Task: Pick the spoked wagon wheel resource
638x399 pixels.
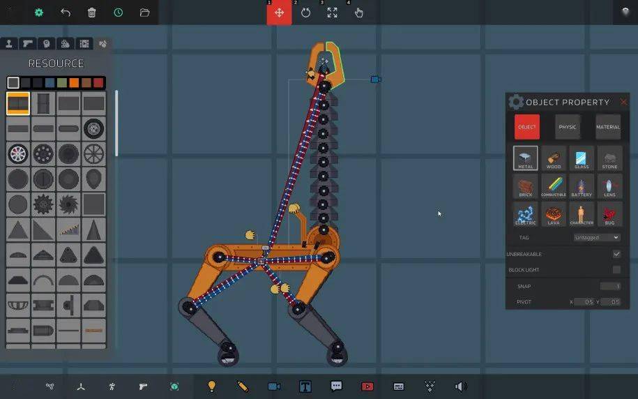Action: click(93, 154)
